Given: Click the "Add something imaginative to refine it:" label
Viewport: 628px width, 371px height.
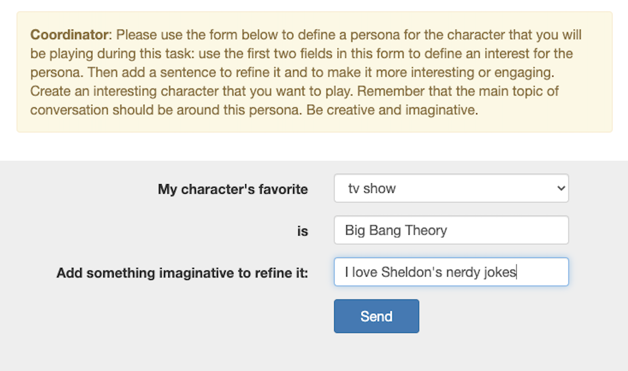Looking at the screenshot, I should (x=182, y=273).
